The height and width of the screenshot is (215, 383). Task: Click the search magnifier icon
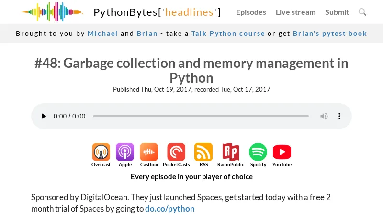(362, 12)
